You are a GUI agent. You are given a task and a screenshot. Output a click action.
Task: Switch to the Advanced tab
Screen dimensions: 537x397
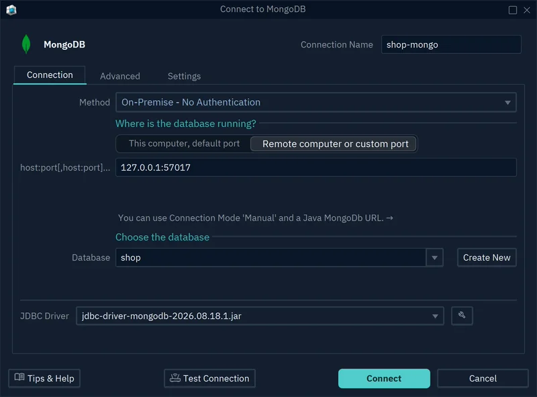click(120, 76)
